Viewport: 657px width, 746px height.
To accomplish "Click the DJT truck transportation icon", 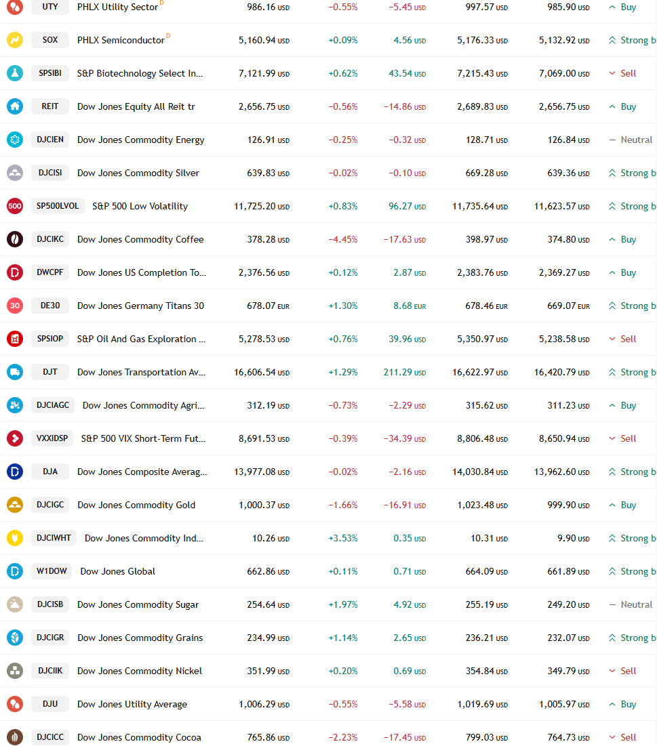I will pyautogui.click(x=15, y=372).
